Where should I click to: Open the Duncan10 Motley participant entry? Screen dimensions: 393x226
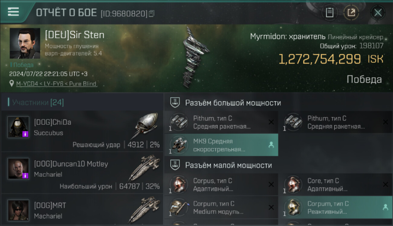(82, 172)
